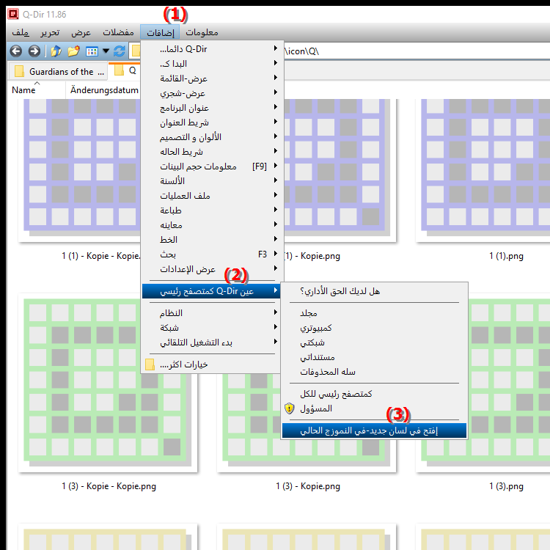The image size is (550, 550).
Task: Select thumbnail 1 (3).png
Action: 483,384
